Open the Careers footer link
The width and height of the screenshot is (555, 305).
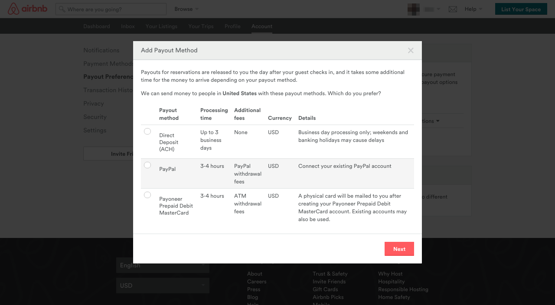[x=257, y=282]
